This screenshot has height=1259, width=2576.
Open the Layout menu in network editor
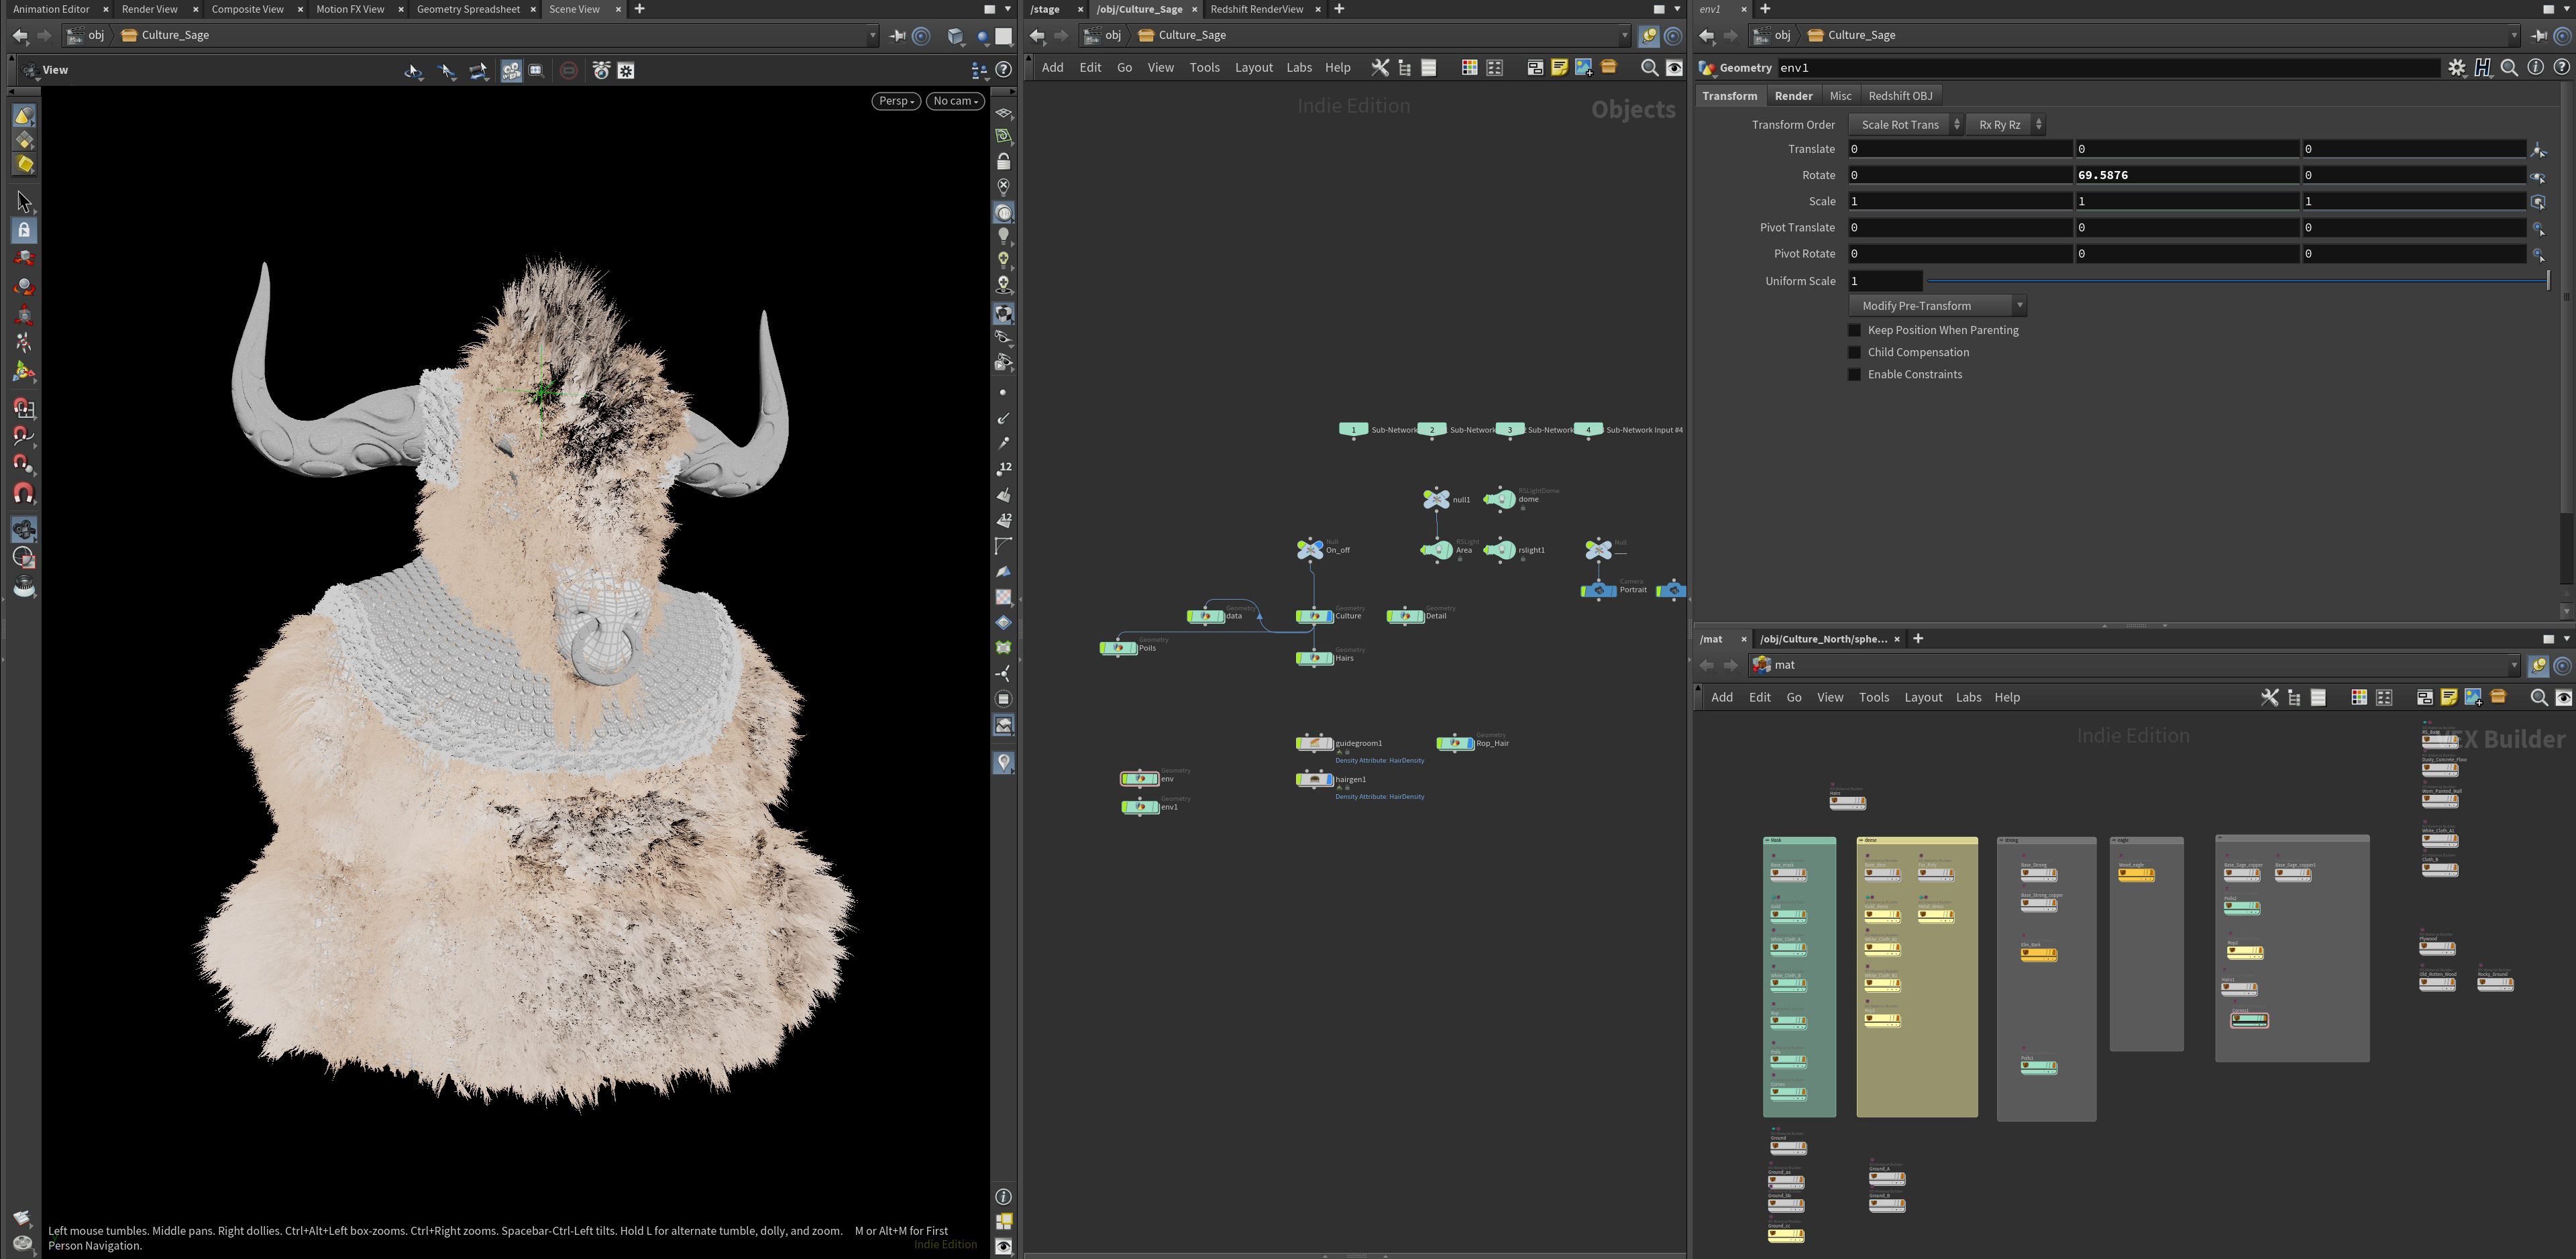click(1253, 68)
